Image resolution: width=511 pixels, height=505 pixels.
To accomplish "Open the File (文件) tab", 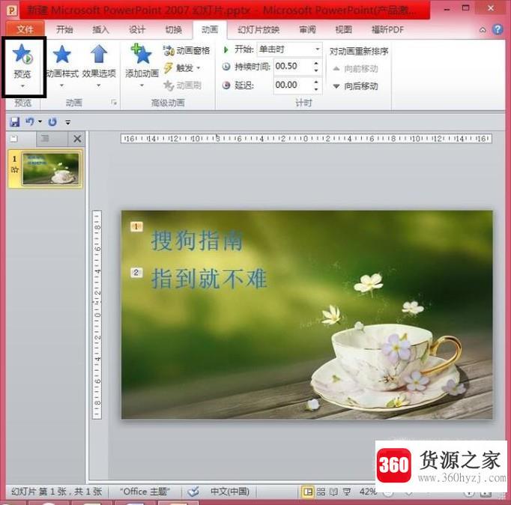I will pos(25,30).
